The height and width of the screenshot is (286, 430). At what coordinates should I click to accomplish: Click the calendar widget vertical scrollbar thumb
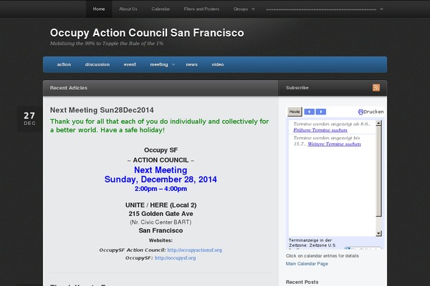pyautogui.click(x=378, y=171)
